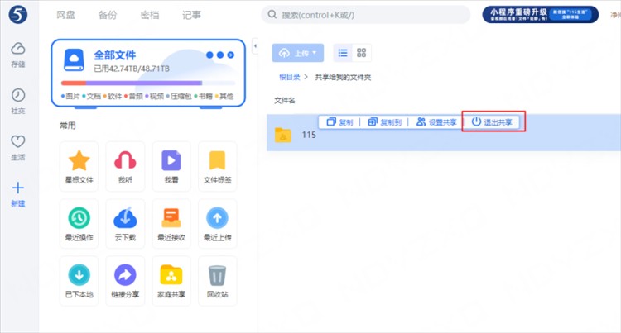Click 共享给我的文件夹 breadcrumb
Image resolution: width=621 pixels, height=333 pixels.
[x=343, y=77]
